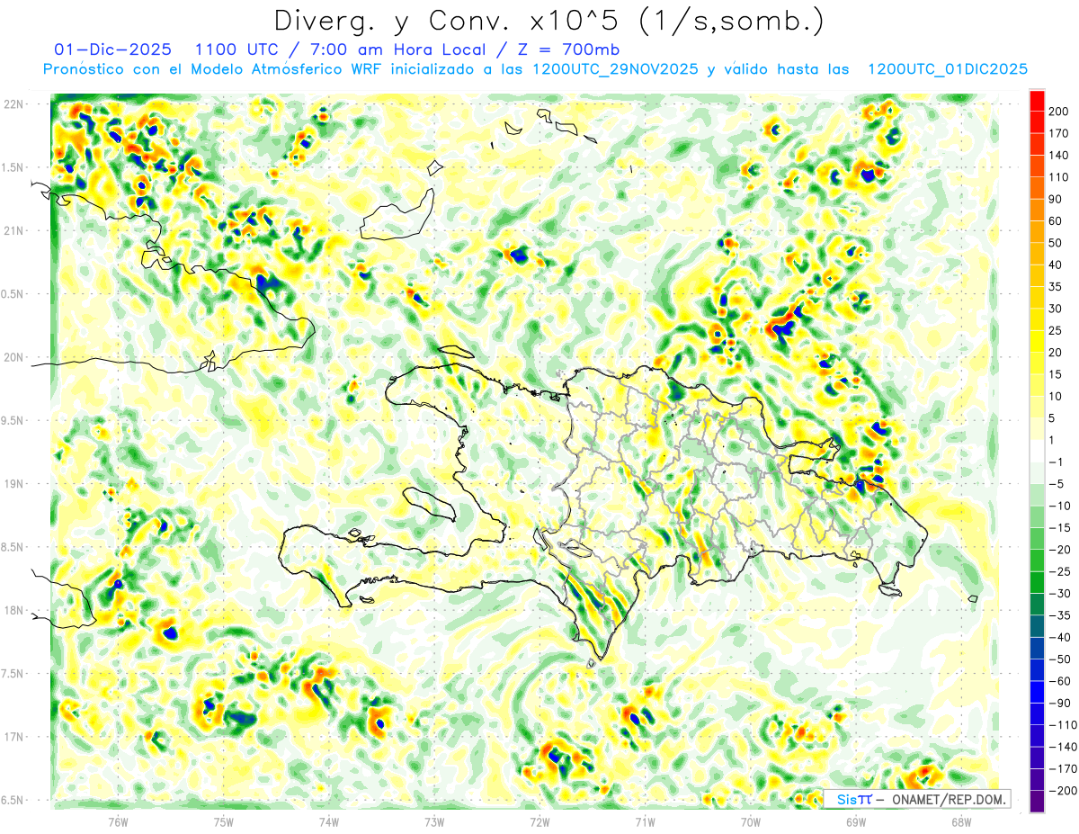This screenshot has width=1079, height=834.
Task: Click the '50' value on the color scale
Action: click(1056, 243)
